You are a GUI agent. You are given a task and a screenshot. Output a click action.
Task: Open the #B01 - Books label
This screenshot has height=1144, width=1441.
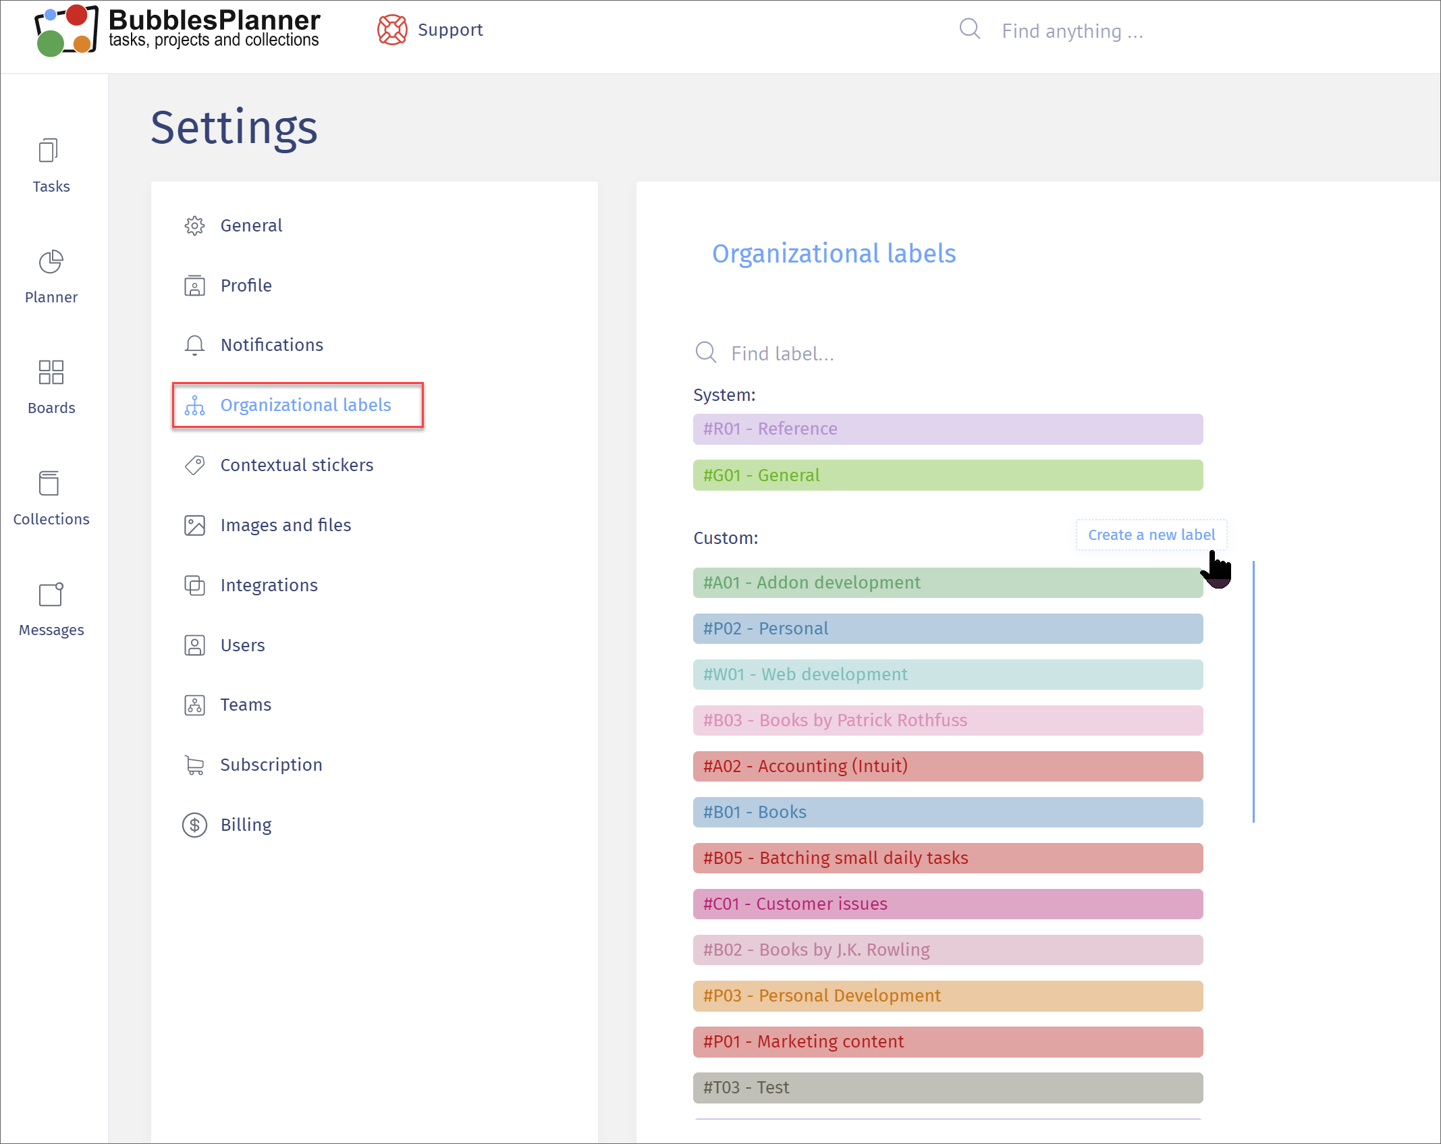(948, 812)
